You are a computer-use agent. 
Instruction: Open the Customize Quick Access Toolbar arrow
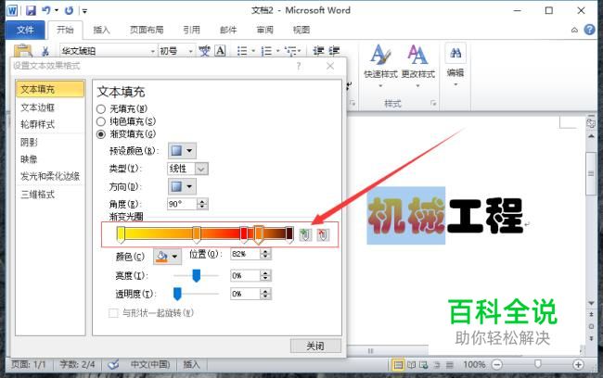pyautogui.click(x=85, y=11)
